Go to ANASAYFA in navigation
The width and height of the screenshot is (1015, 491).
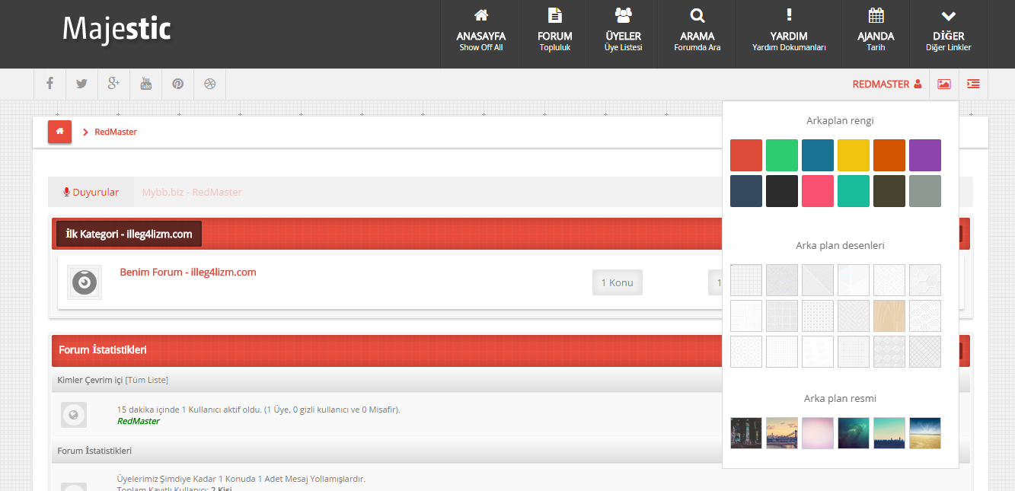pyautogui.click(x=480, y=34)
